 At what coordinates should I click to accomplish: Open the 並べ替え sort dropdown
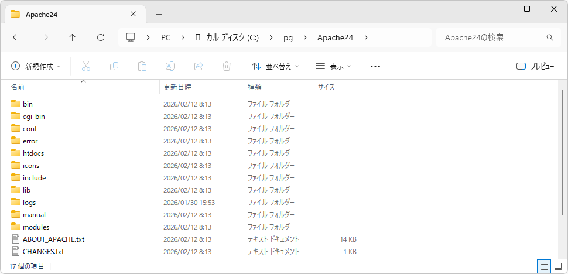[x=275, y=67]
